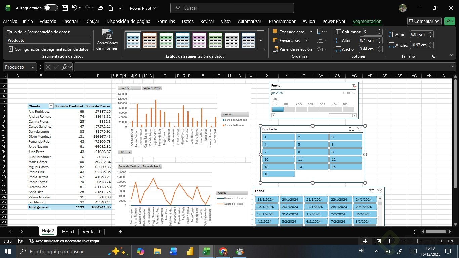This screenshot has height=258, width=459.
Task: Toggle the Autoguardado switch
Action: tap(51, 8)
